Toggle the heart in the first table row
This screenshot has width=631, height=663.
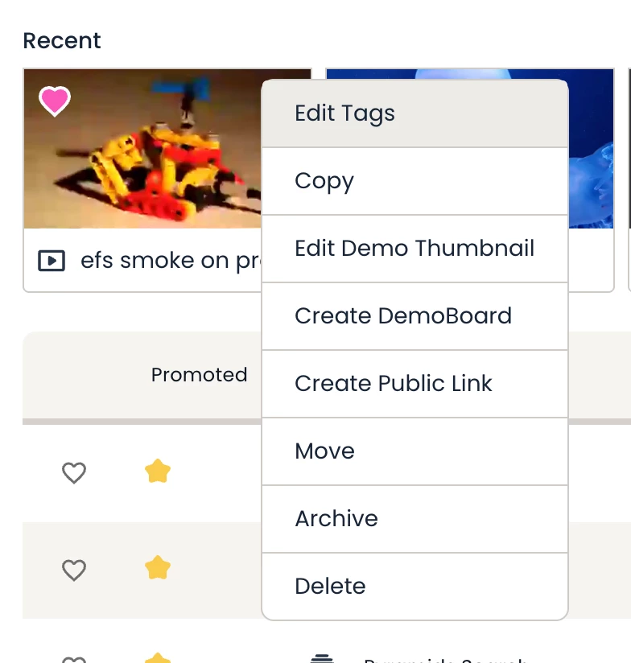tap(74, 472)
